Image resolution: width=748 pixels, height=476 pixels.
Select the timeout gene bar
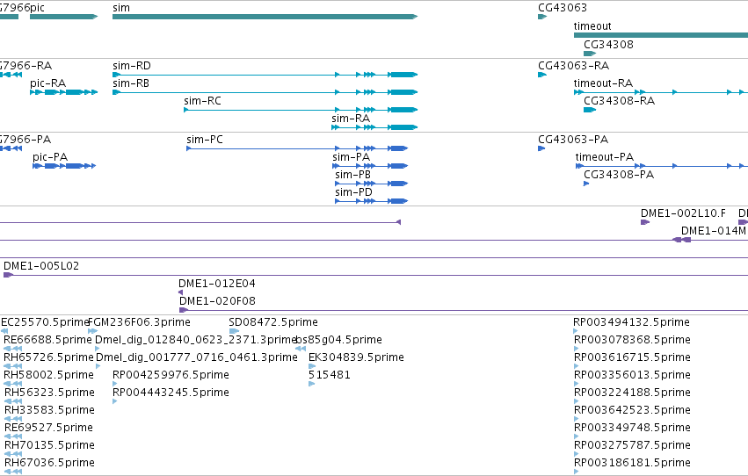[661, 35]
